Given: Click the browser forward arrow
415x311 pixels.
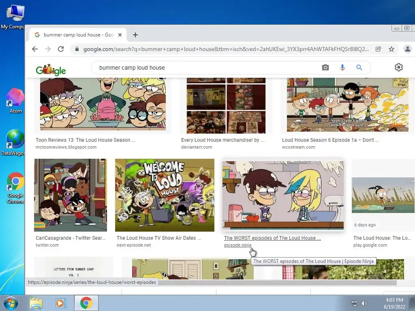Looking at the screenshot, I should click(48, 49).
